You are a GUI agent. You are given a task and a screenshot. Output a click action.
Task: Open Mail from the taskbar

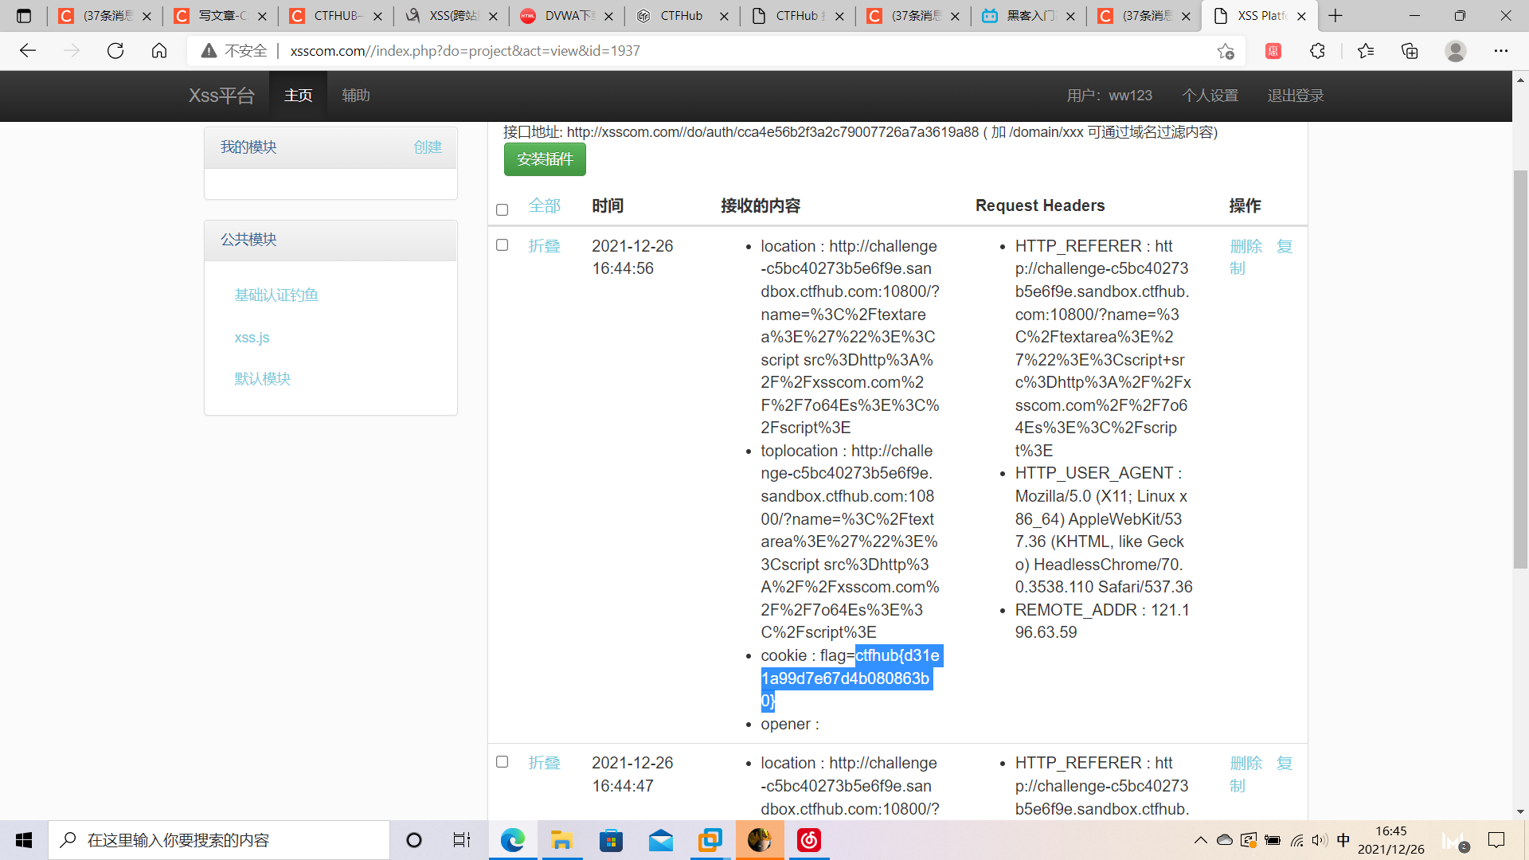[661, 840]
